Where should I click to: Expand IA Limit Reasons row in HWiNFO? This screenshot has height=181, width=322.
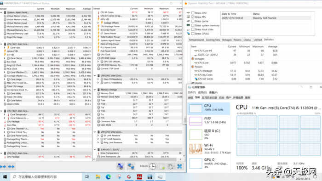[x=98, y=136]
